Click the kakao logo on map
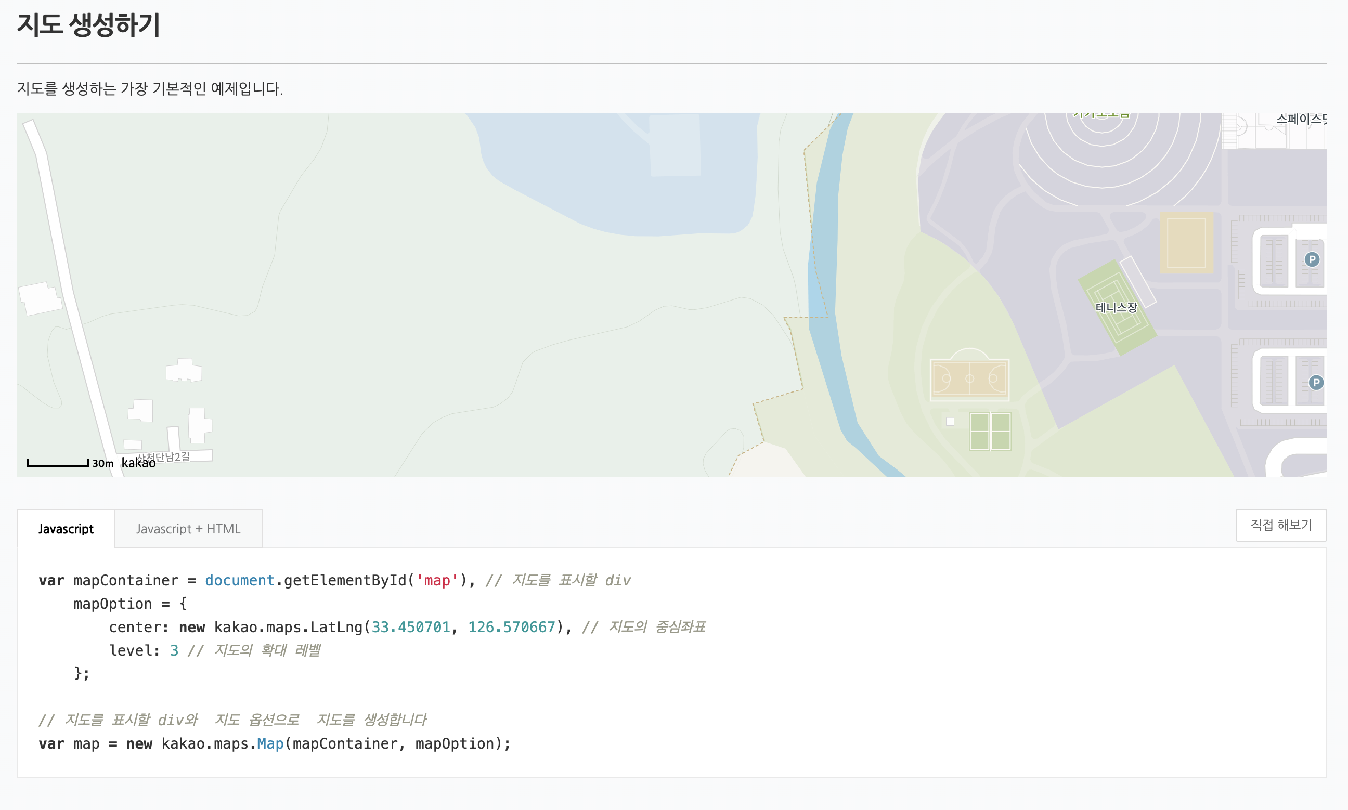This screenshot has width=1348, height=810. click(138, 463)
